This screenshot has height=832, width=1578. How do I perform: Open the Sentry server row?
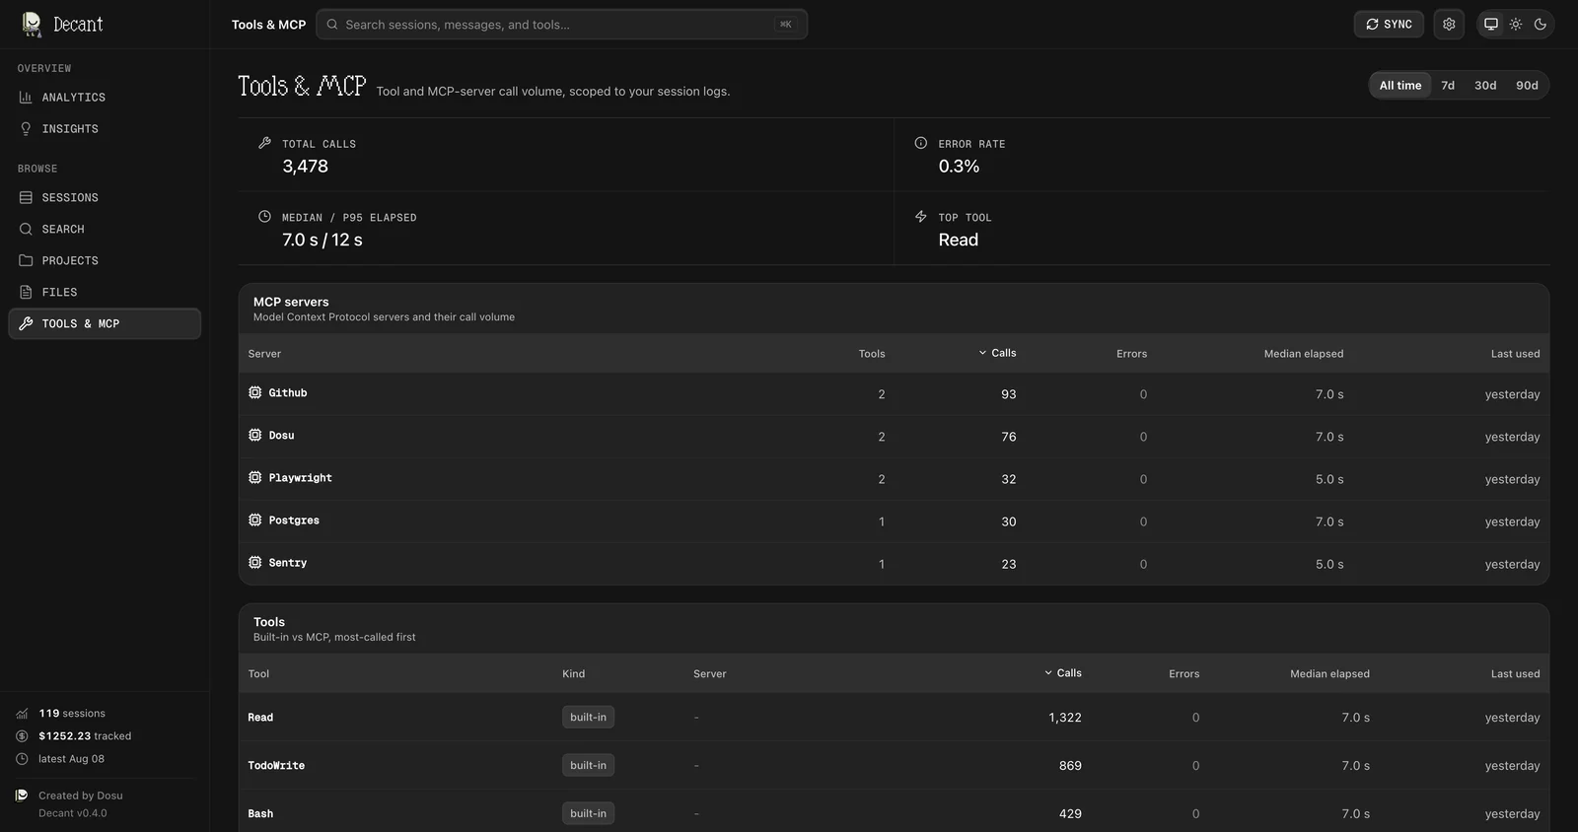pyautogui.click(x=894, y=563)
